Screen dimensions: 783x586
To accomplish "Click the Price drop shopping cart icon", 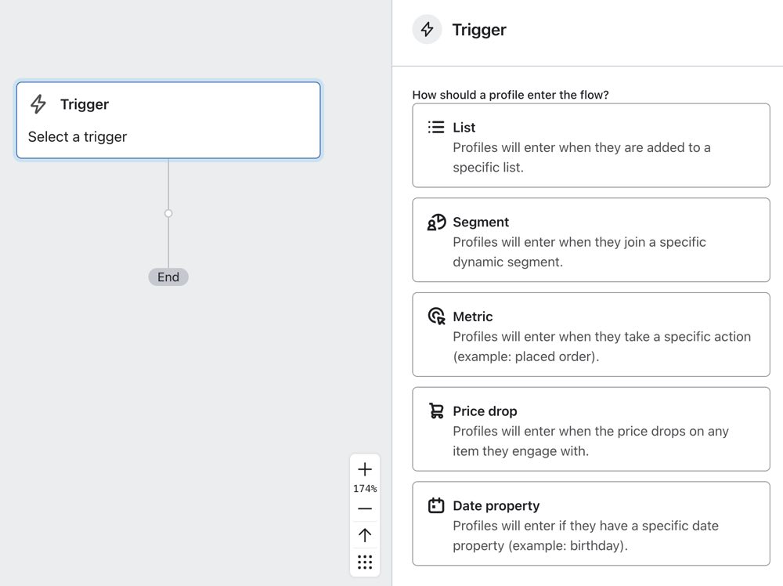I will [x=435, y=411].
